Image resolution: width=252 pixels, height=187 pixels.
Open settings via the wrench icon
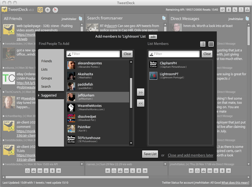(x=235, y=10)
